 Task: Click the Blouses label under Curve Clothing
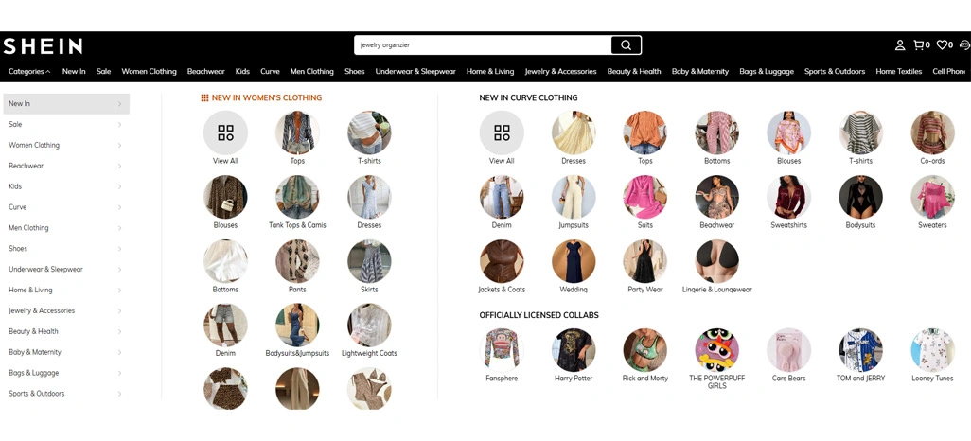(x=789, y=161)
